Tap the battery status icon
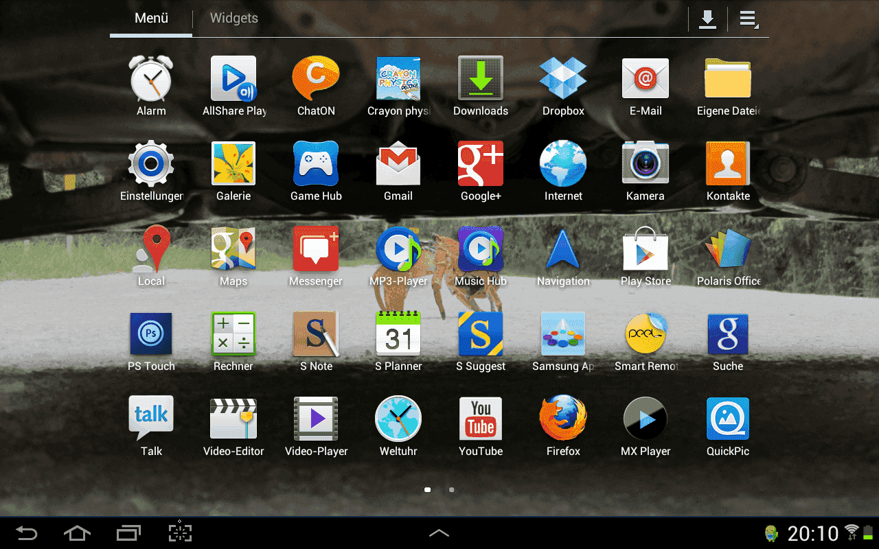The height and width of the screenshot is (549, 879). [x=869, y=532]
